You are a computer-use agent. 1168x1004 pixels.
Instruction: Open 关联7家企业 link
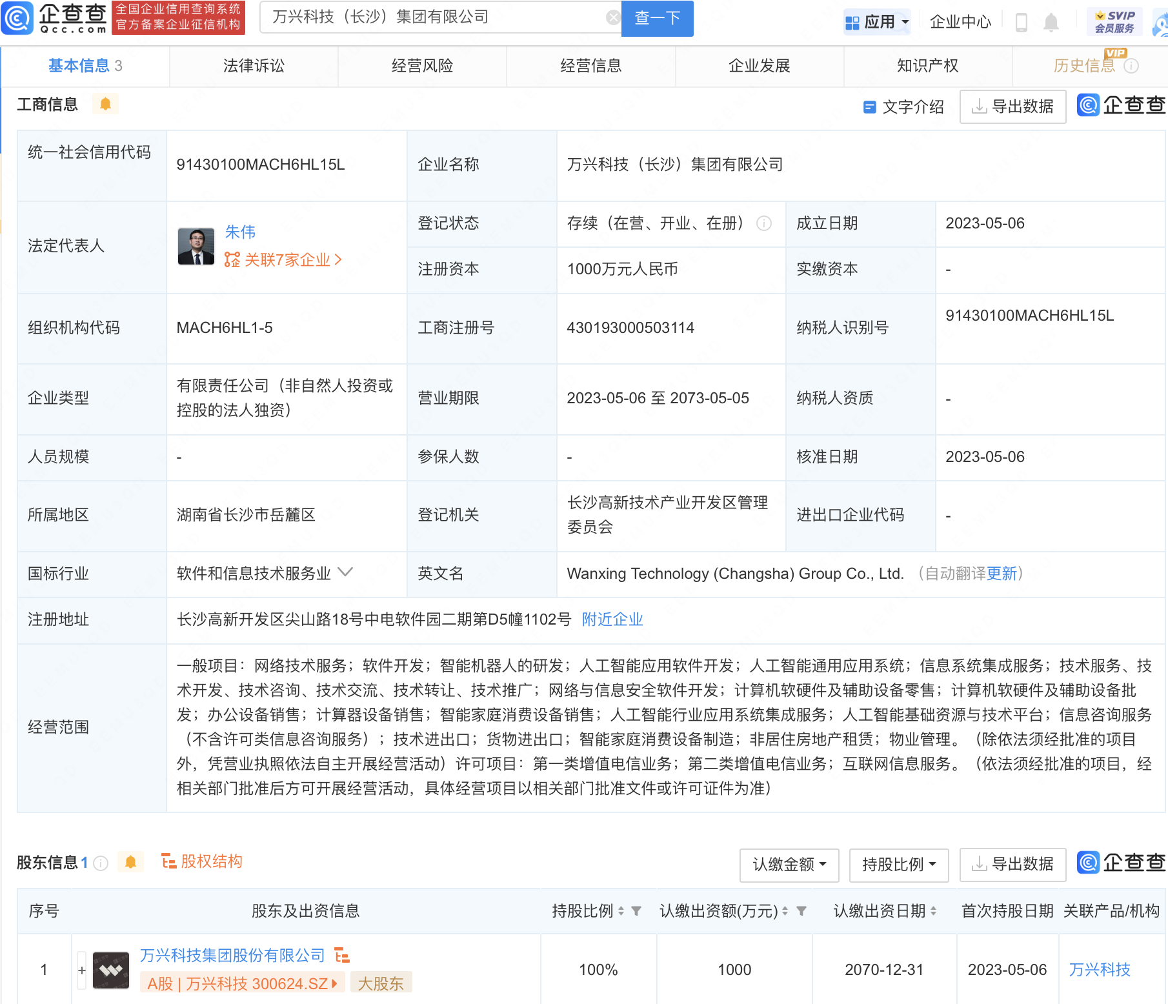(283, 259)
